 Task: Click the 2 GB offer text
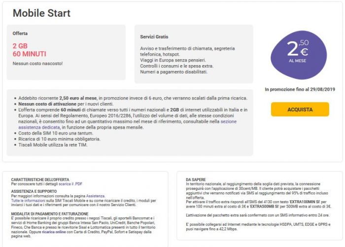coord(20,46)
